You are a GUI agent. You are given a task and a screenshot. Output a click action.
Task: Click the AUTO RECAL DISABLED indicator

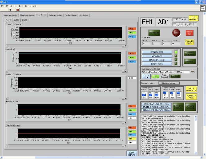tap(179, 107)
